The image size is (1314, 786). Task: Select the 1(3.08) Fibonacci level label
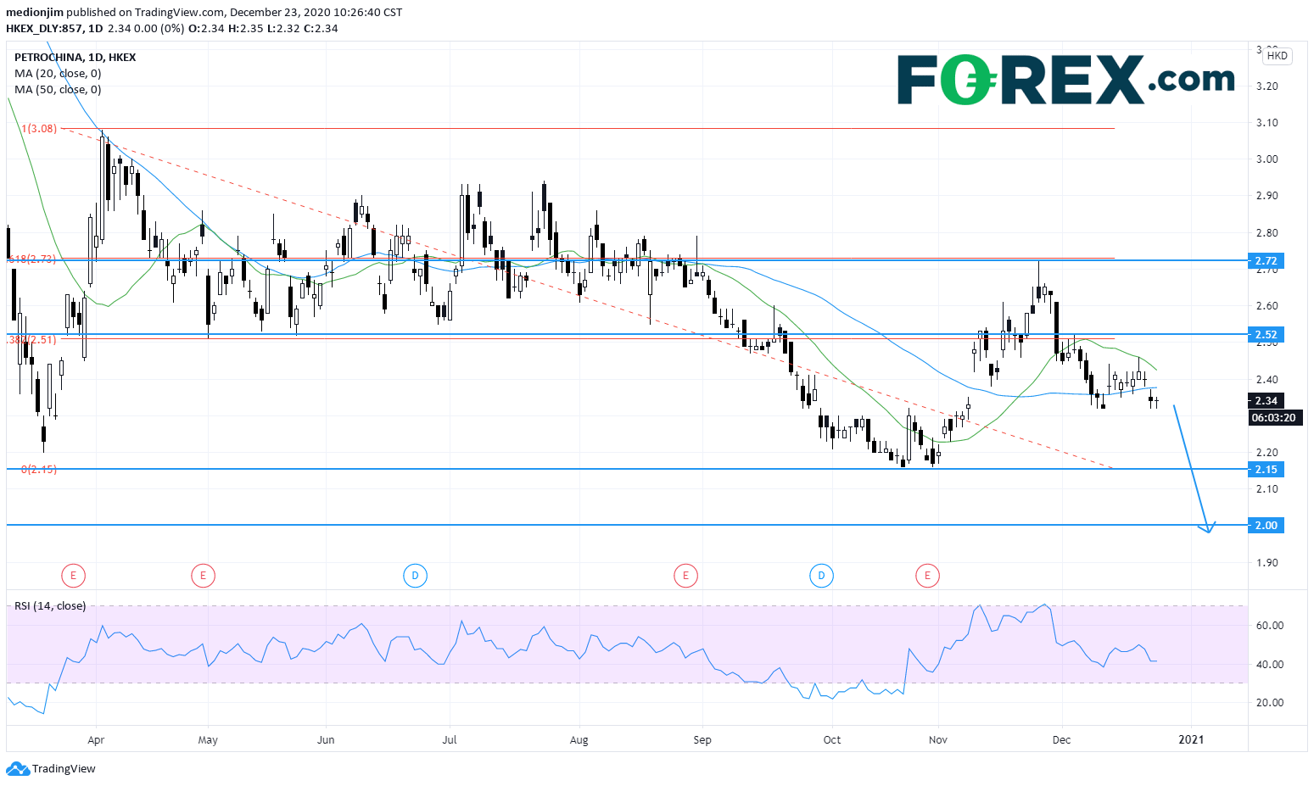click(x=40, y=129)
